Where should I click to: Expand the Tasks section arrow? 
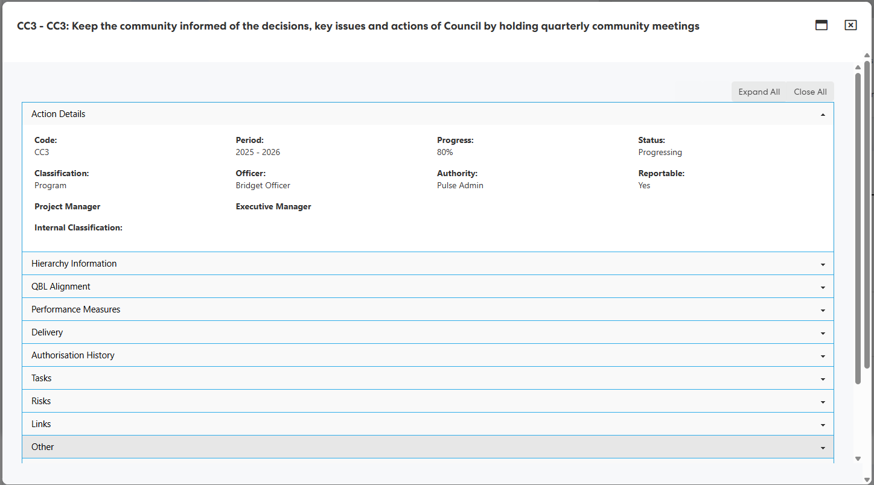coord(823,379)
